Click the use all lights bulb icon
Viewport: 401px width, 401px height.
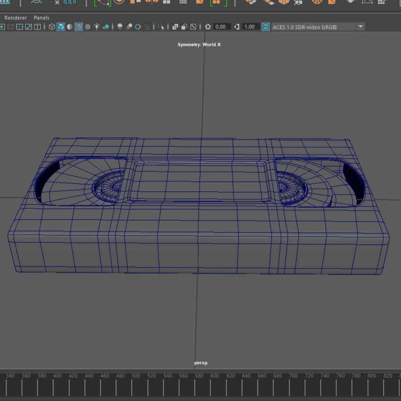(x=97, y=27)
